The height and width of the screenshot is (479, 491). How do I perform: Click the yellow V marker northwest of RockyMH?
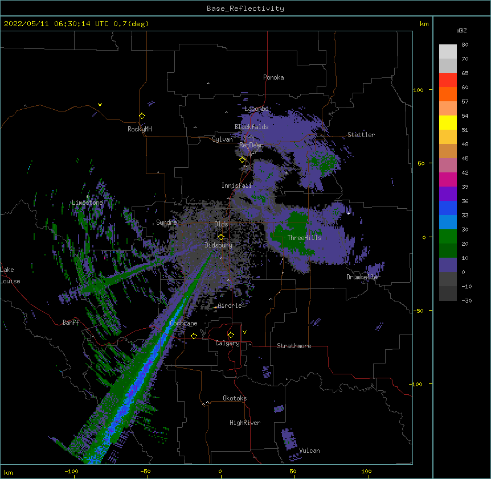[100, 105]
